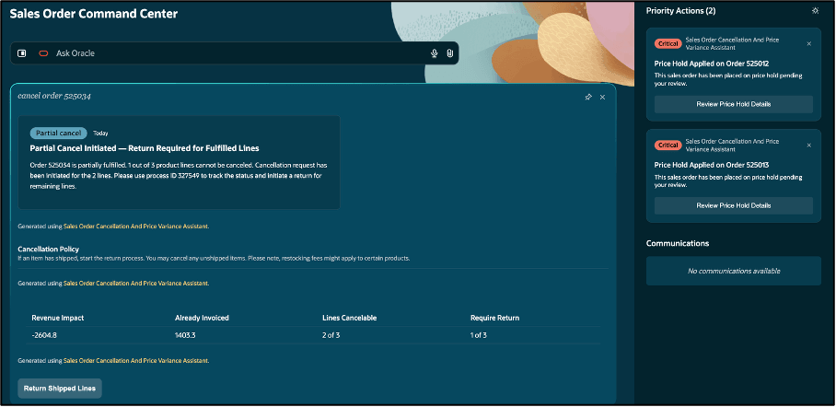Click the Cancellation Policy heading
Image resolution: width=836 pixels, height=407 pixels.
click(x=49, y=250)
